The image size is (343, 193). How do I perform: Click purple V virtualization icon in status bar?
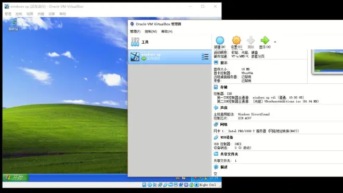(x=186, y=185)
